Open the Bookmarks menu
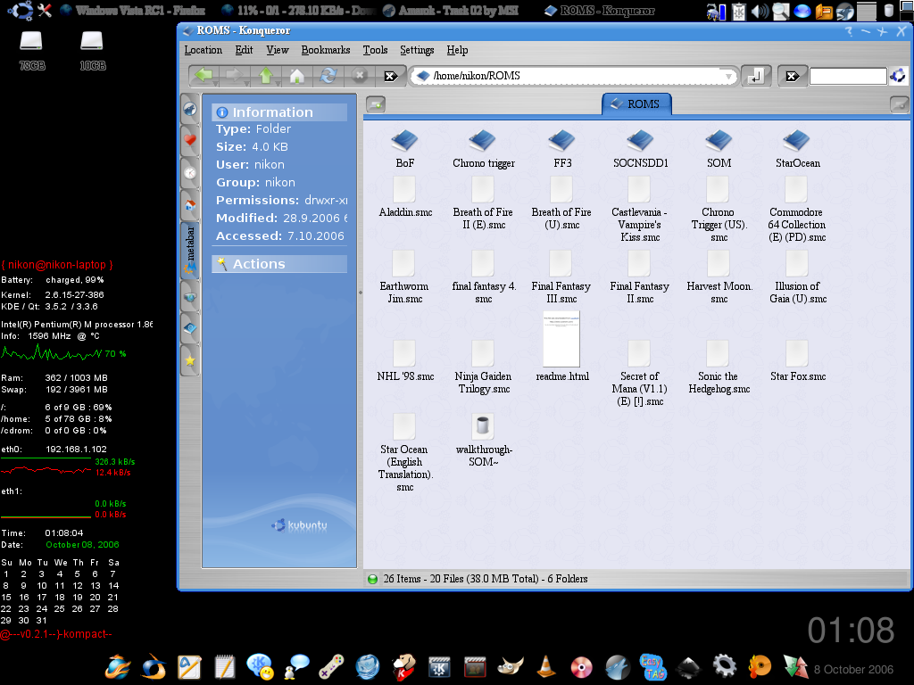The image size is (914, 685). (x=325, y=50)
